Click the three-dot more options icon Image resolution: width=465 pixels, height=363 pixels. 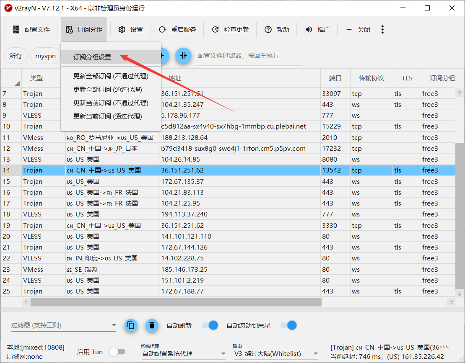(382, 30)
